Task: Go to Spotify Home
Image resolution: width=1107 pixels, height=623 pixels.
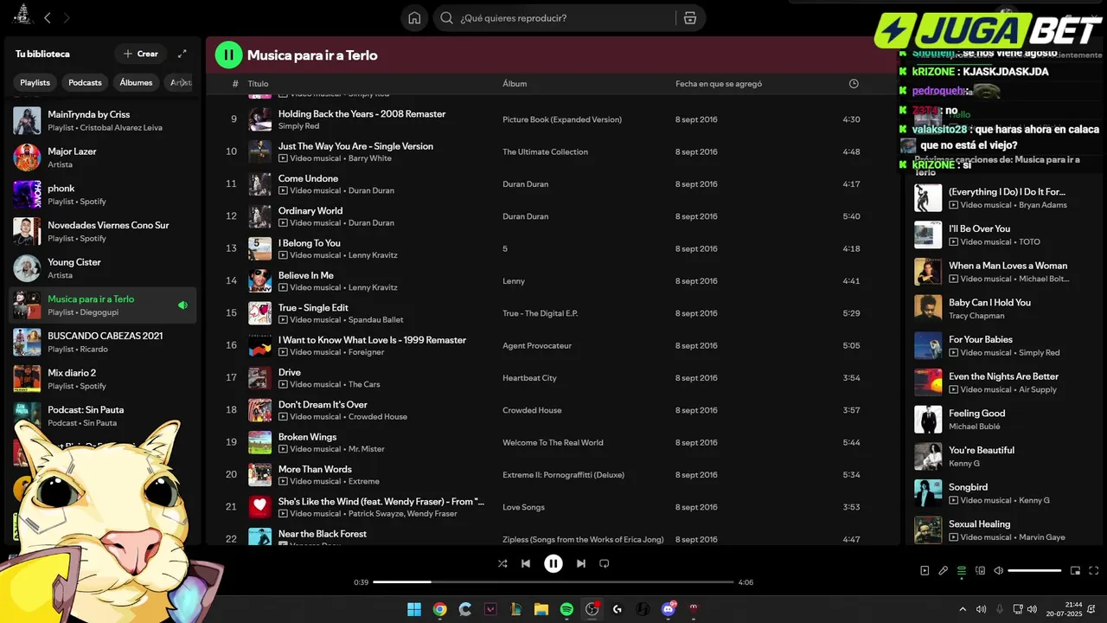Action: (x=414, y=18)
